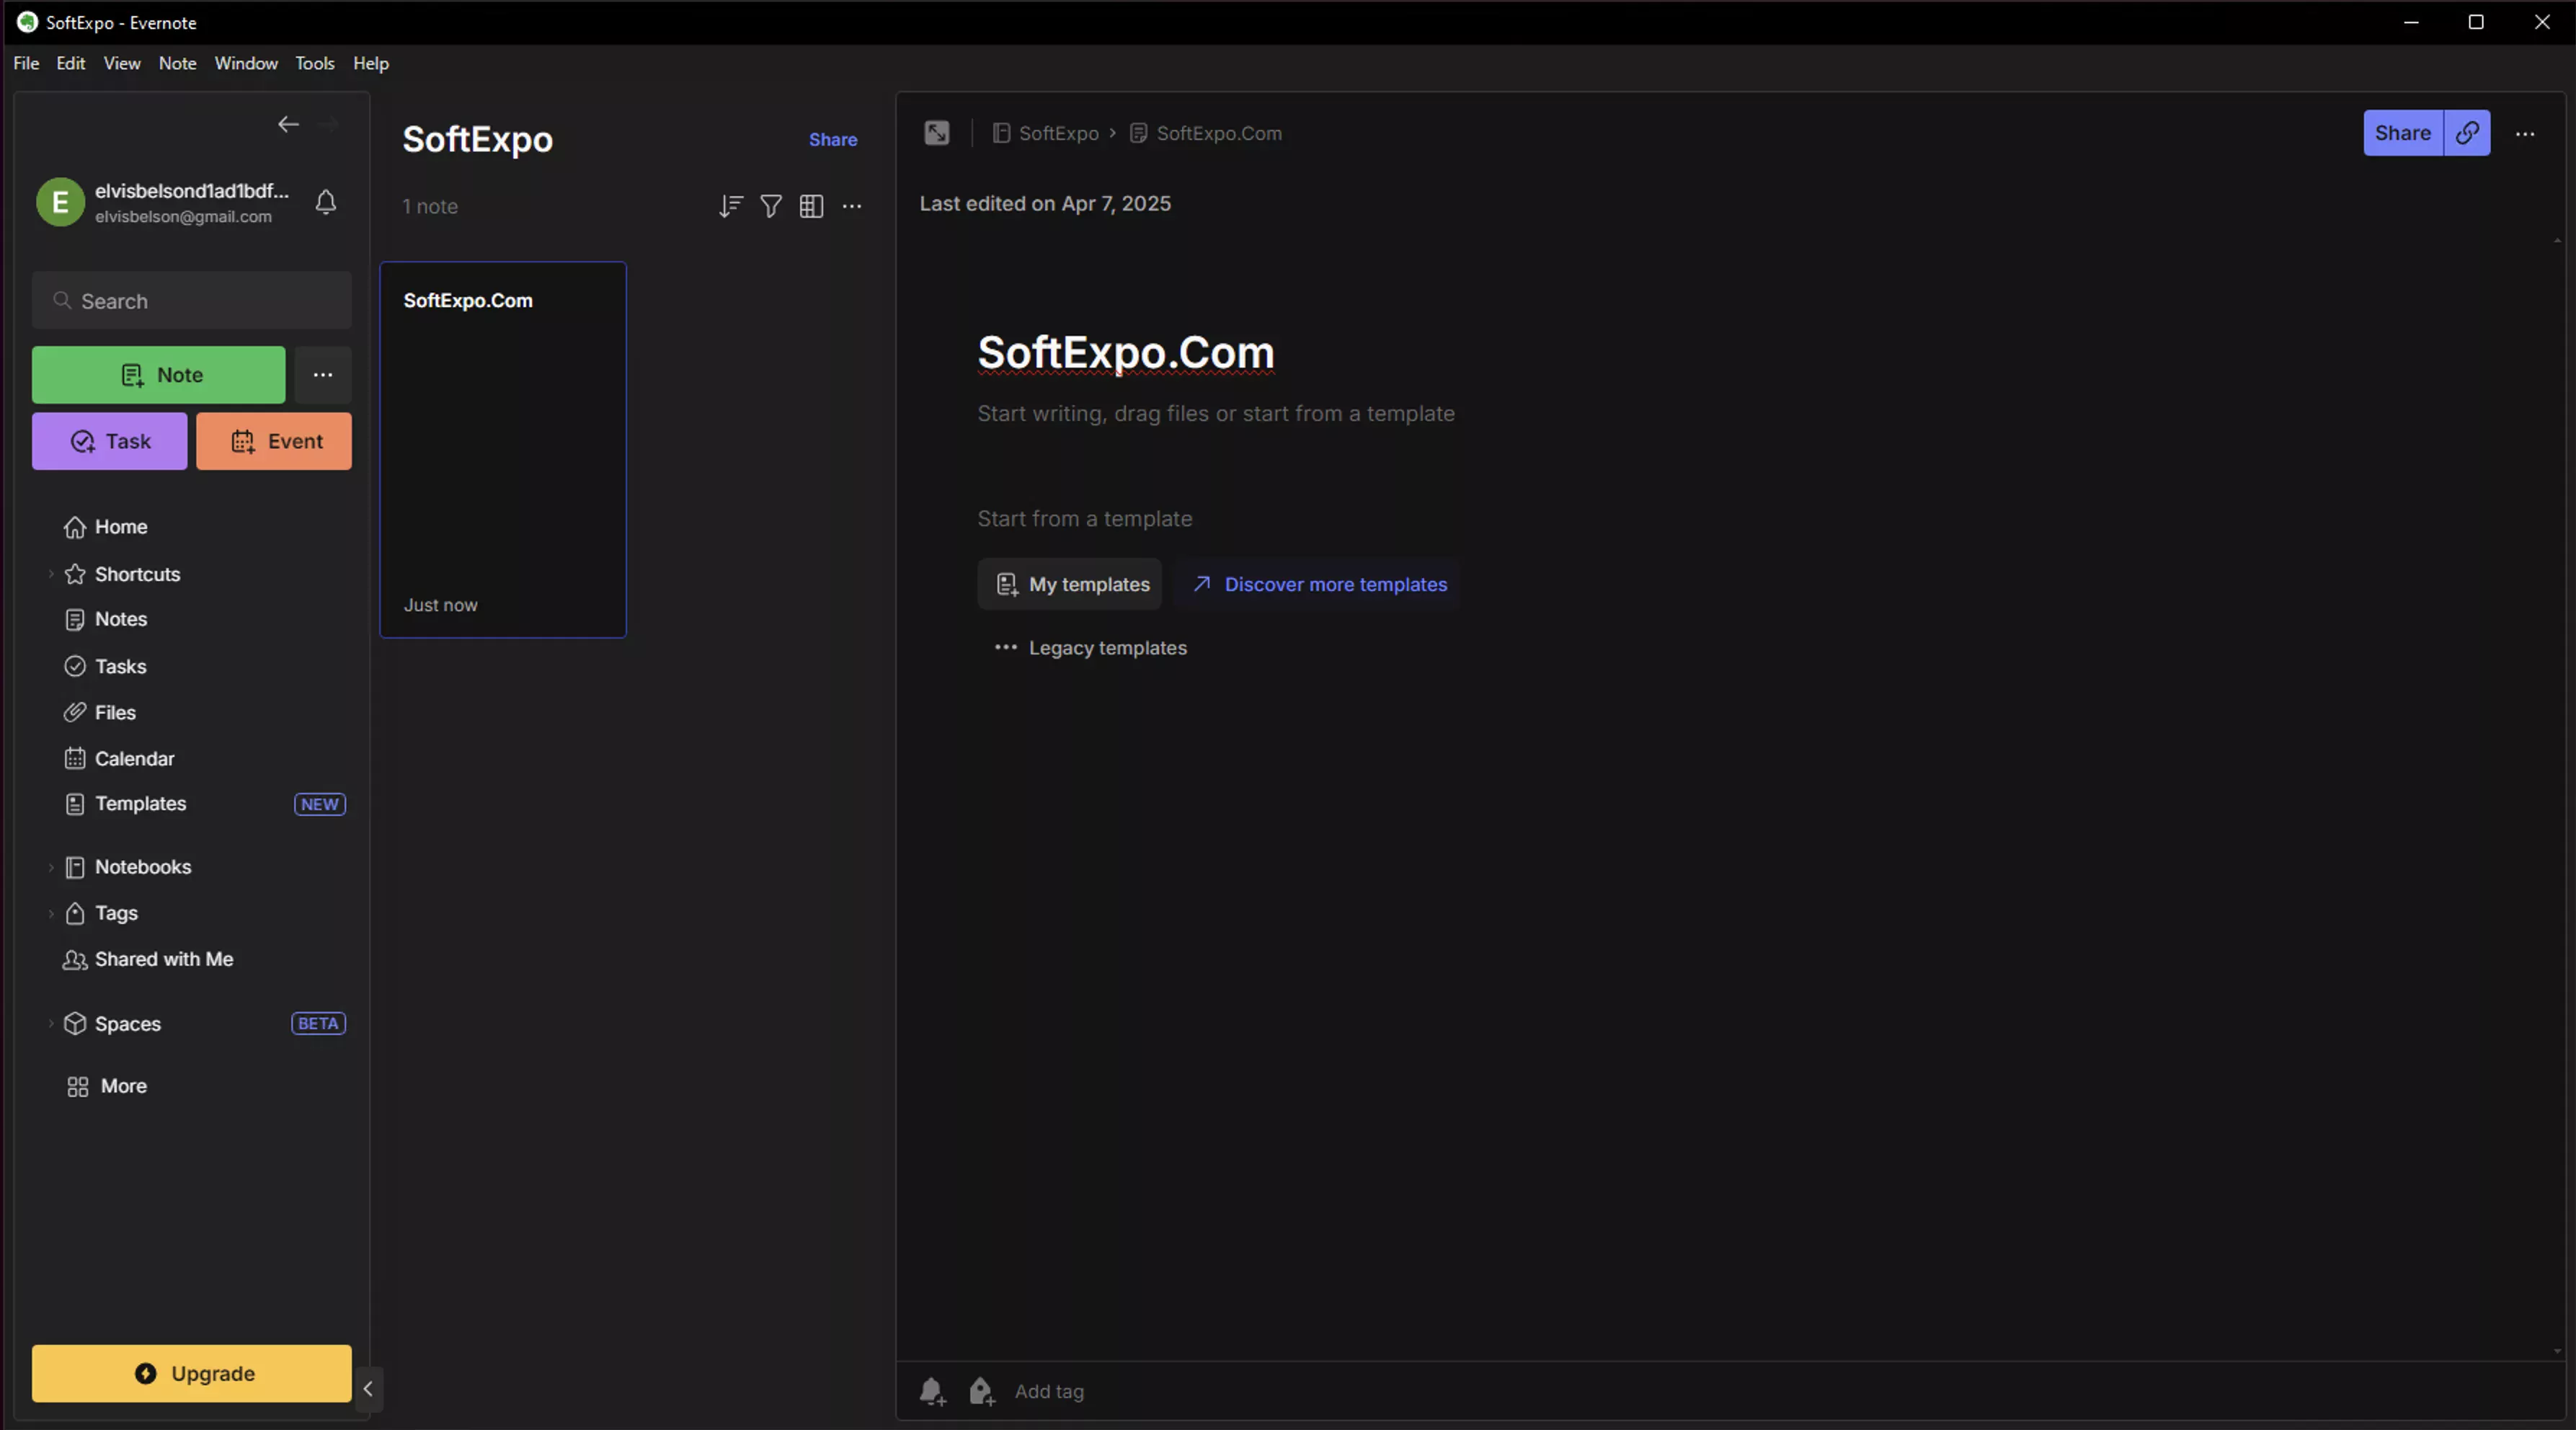Viewport: 2576px width, 1430px height.
Task: Click the add tag icon at the bottom
Action: pyautogui.click(x=981, y=1391)
